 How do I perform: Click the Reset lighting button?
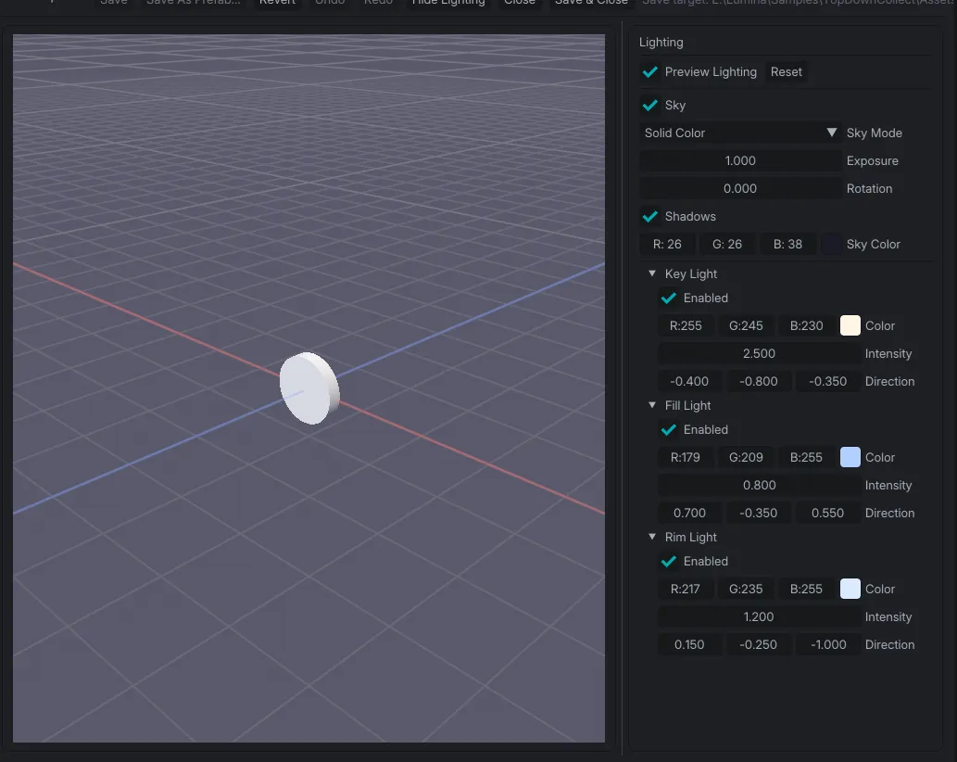tap(787, 72)
